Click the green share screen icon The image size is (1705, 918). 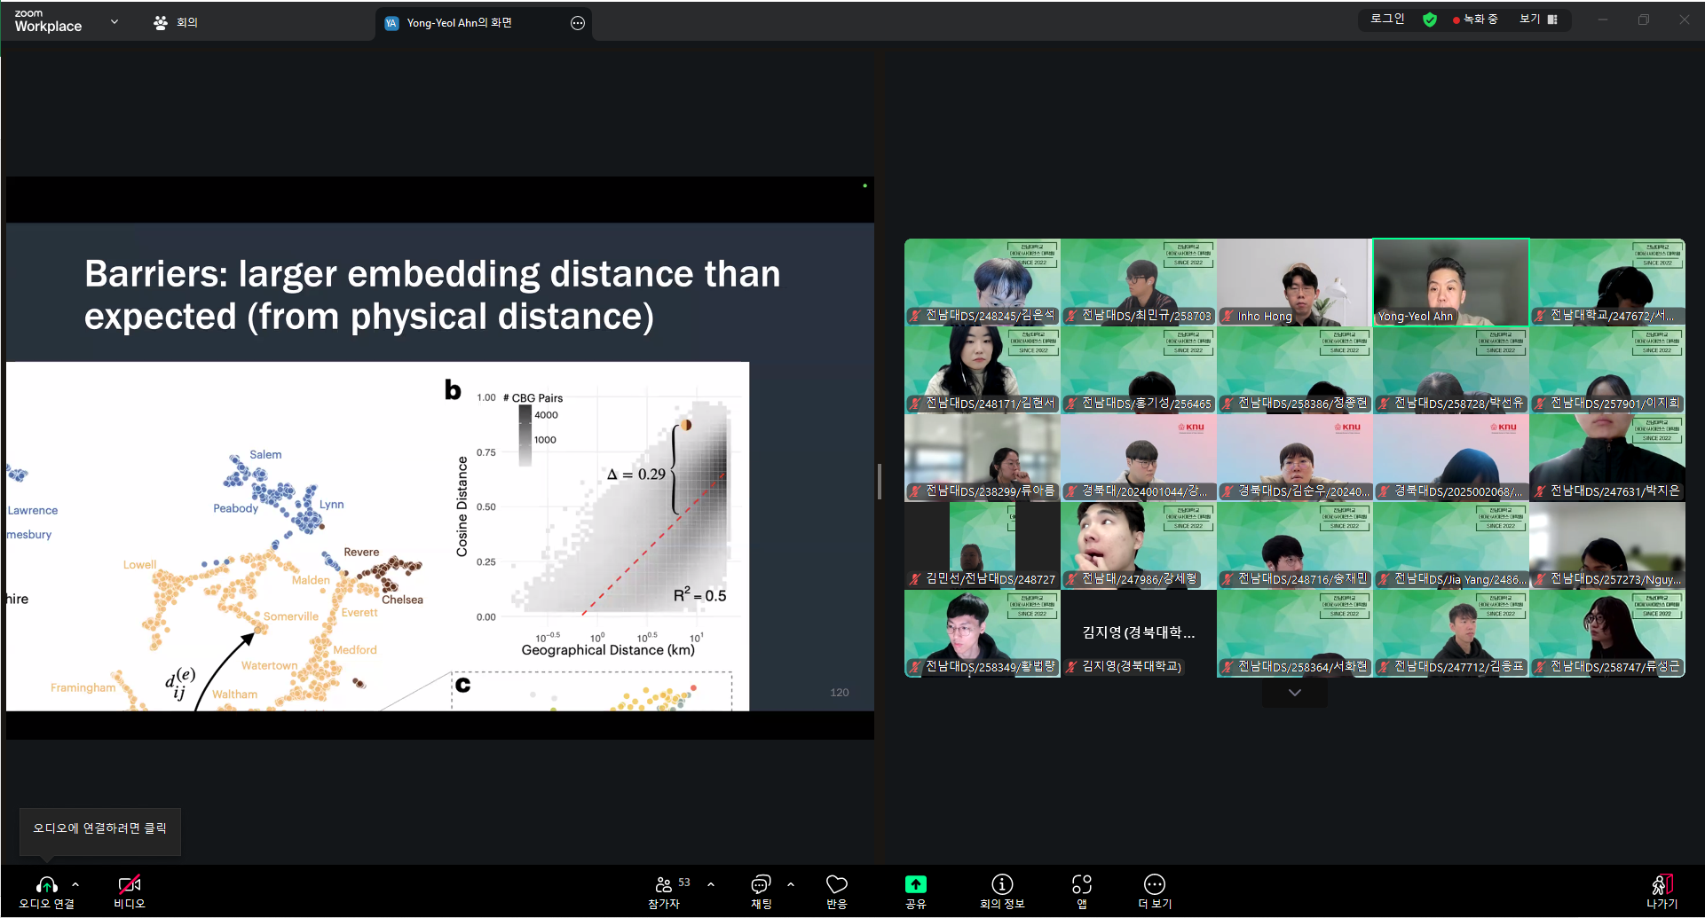pyautogui.click(x=915, y=885)
